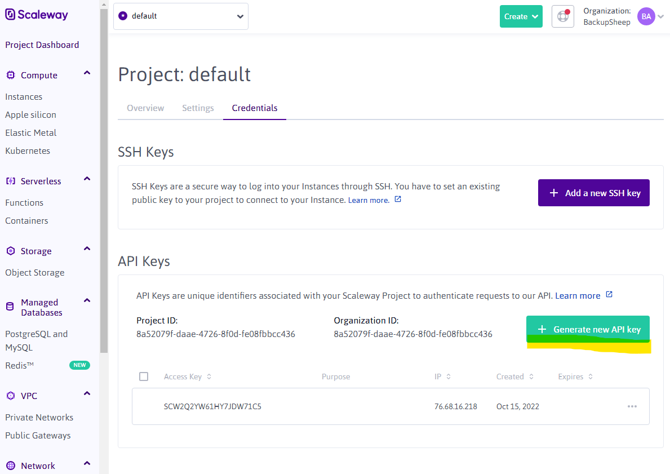Click the NEW badge next to Redis
This screenshot has width=670, height=474.
pyautogui.click(x=79, y=365)
